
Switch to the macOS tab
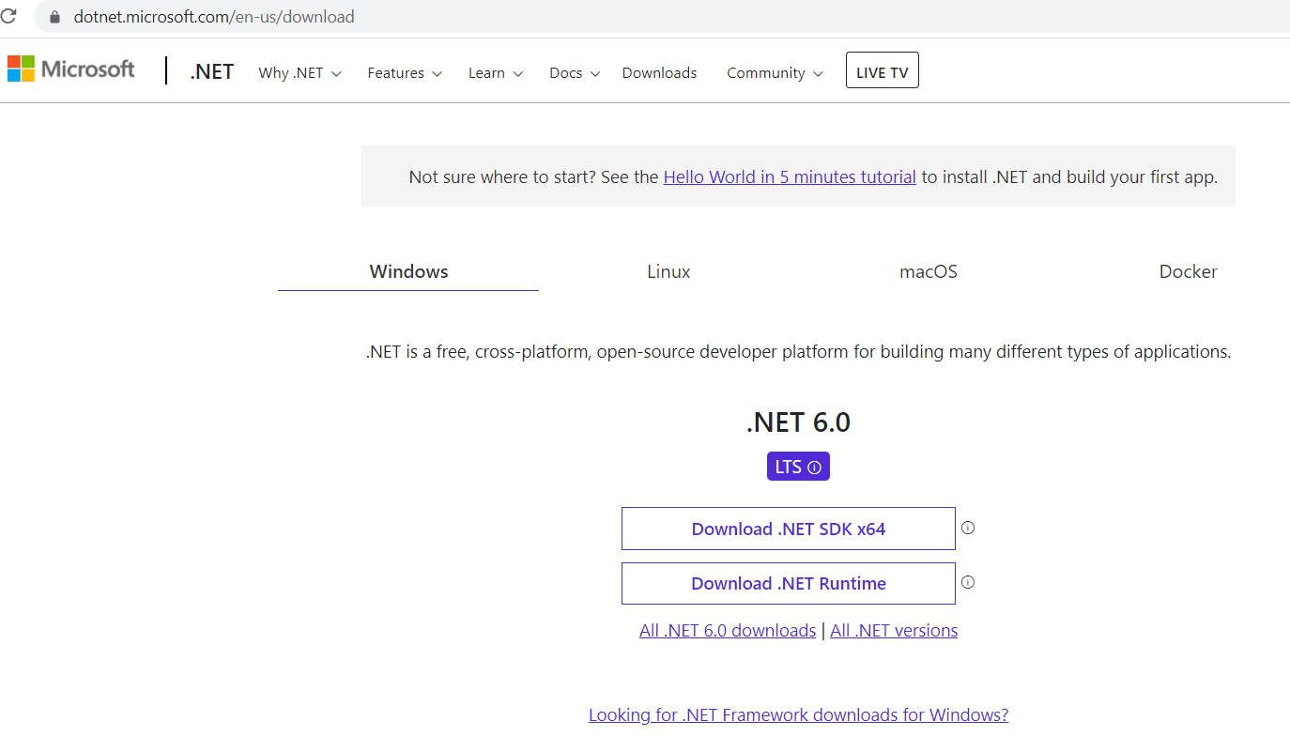tap(929, 271)
